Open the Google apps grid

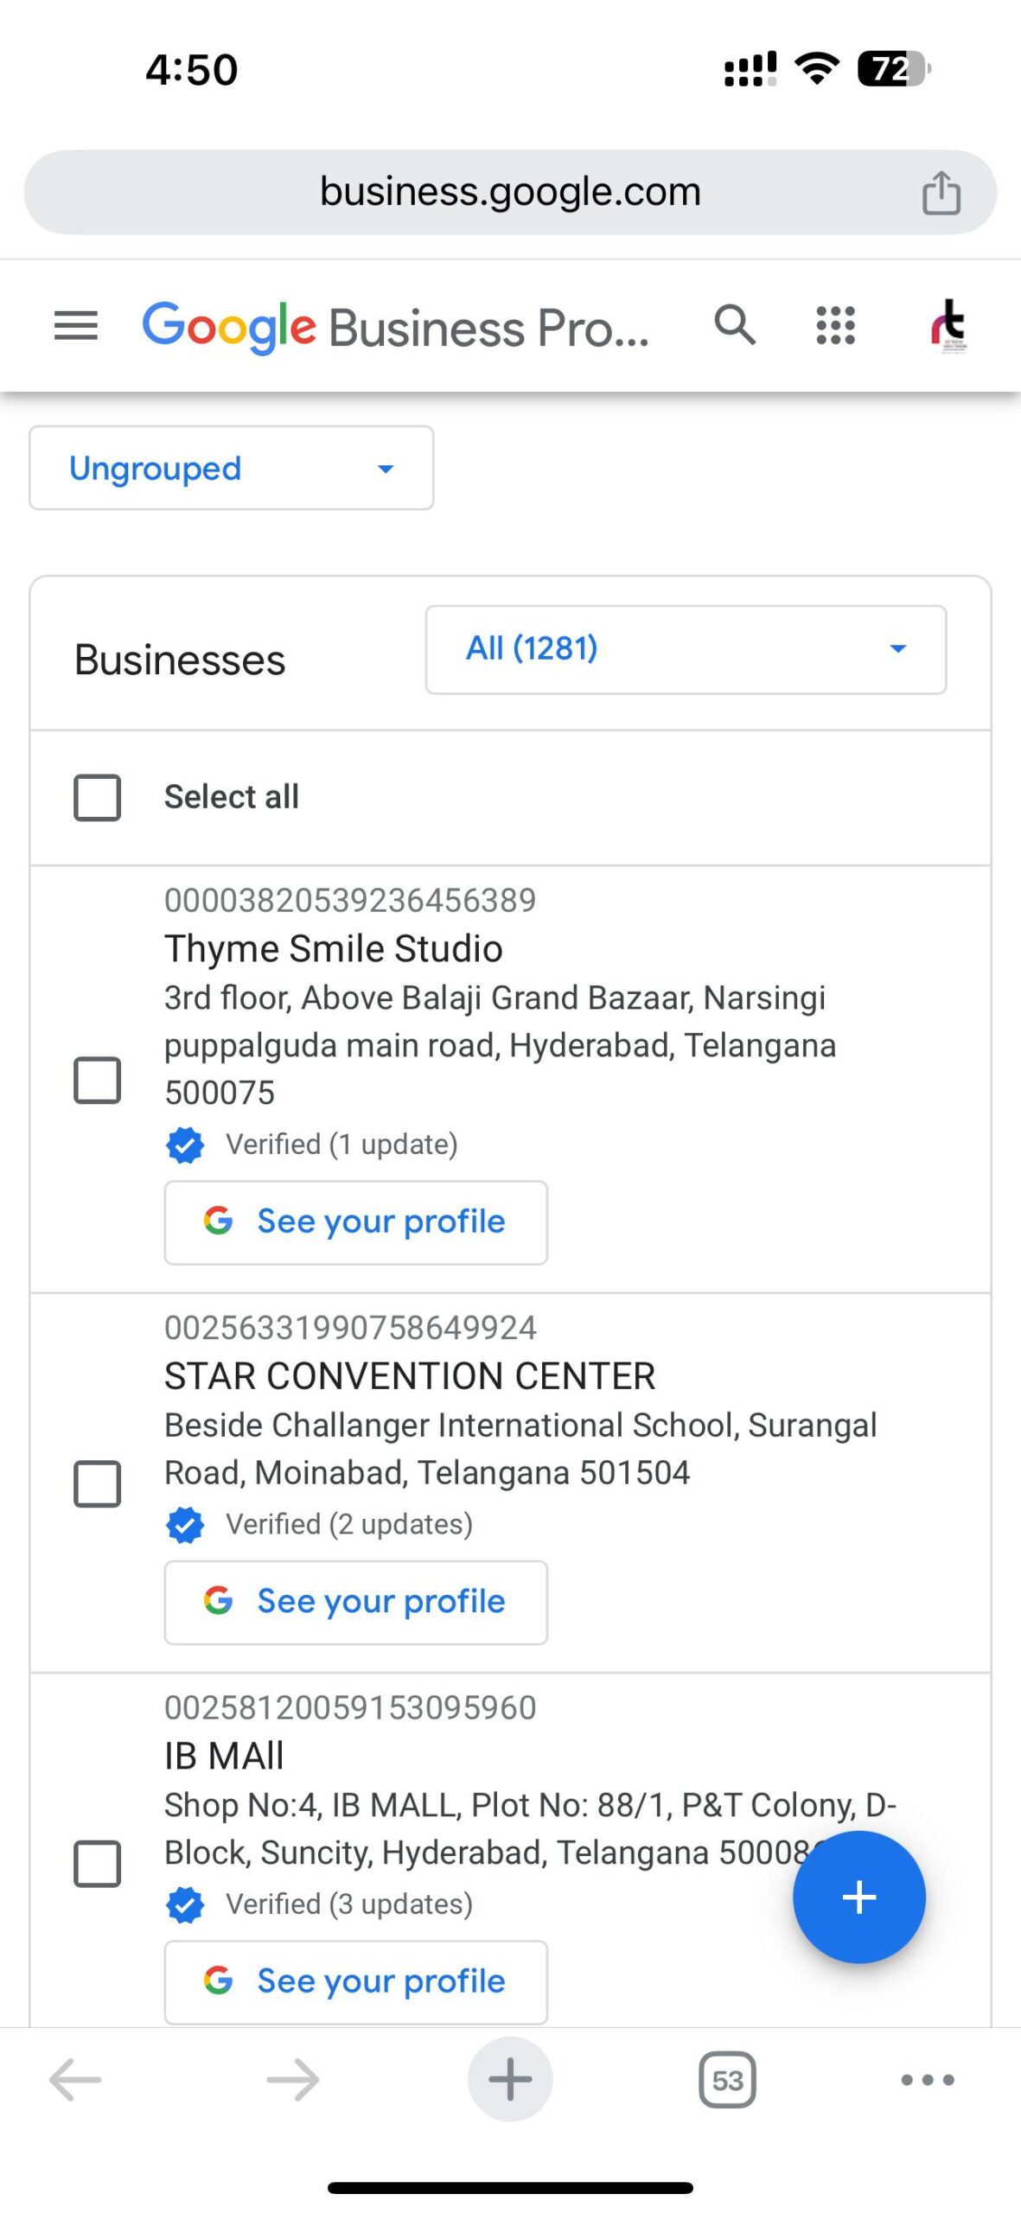[x=835, y=326]
